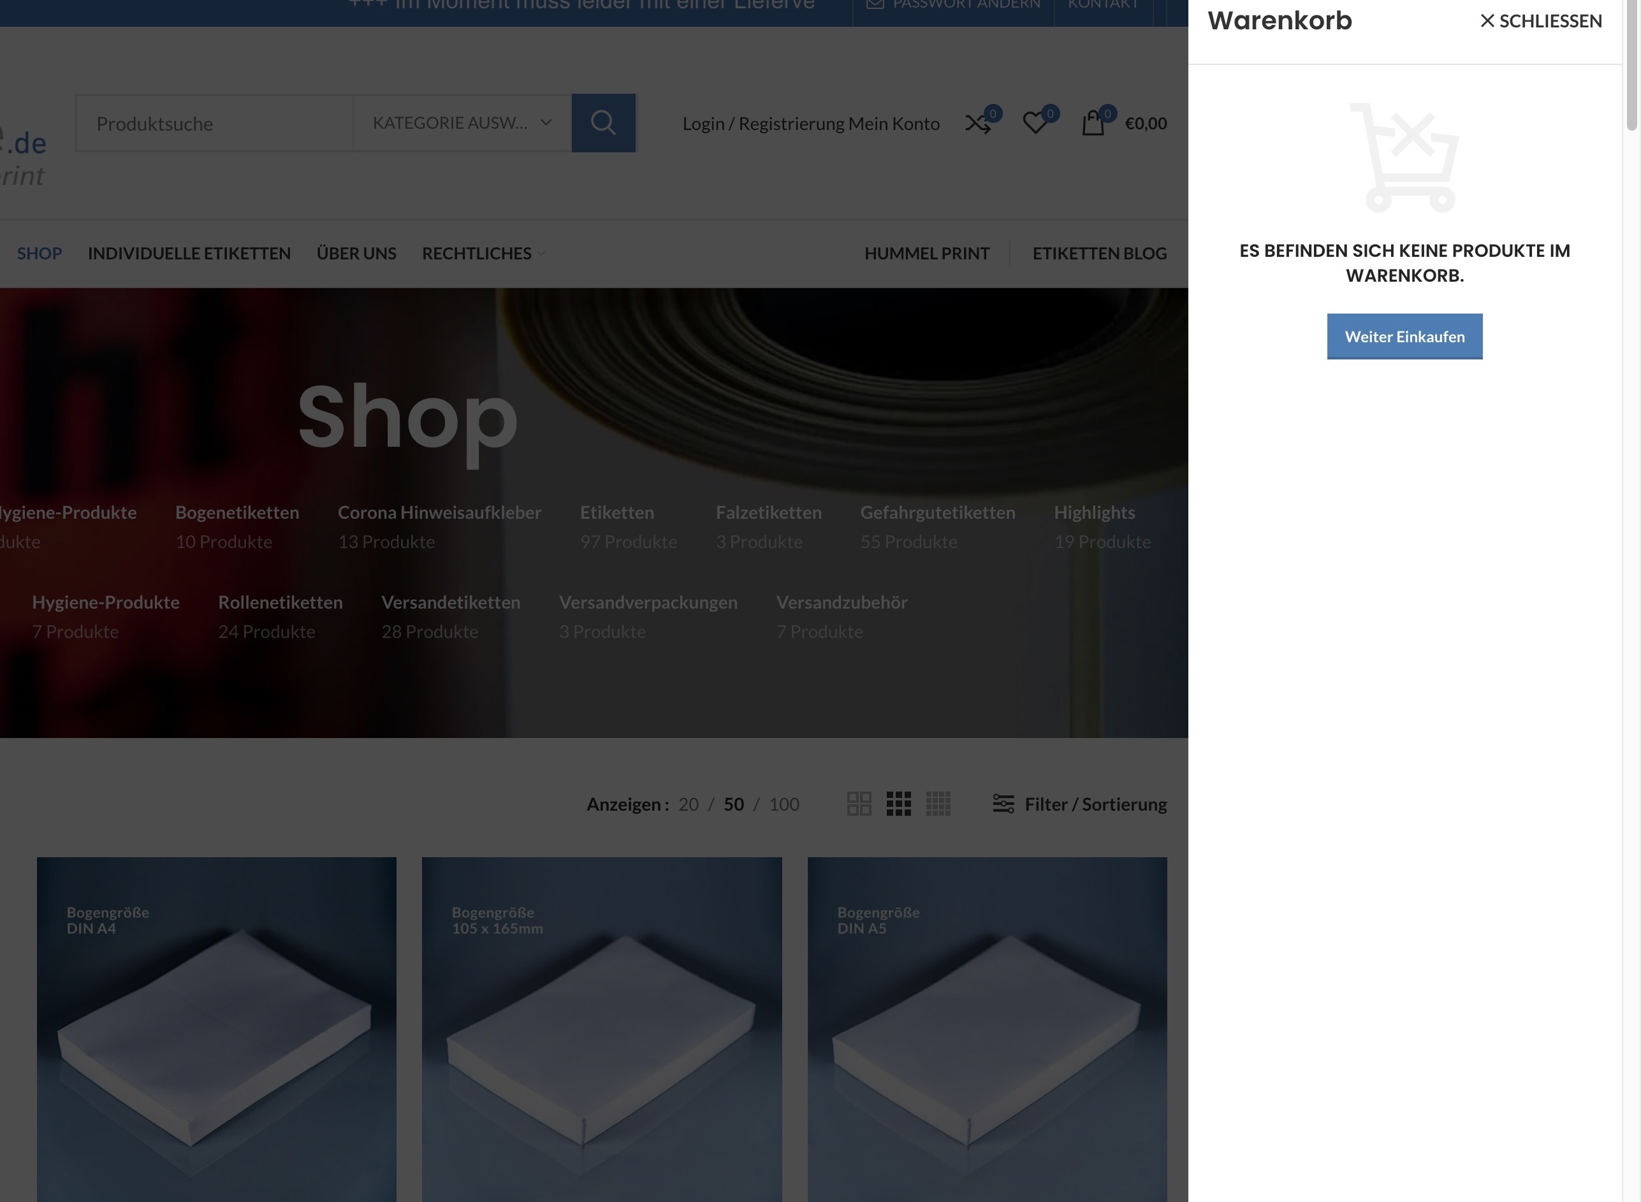Switch to three-column grid view
Viewport: 1641px width, 1202px height.
[x=899, y=804]
